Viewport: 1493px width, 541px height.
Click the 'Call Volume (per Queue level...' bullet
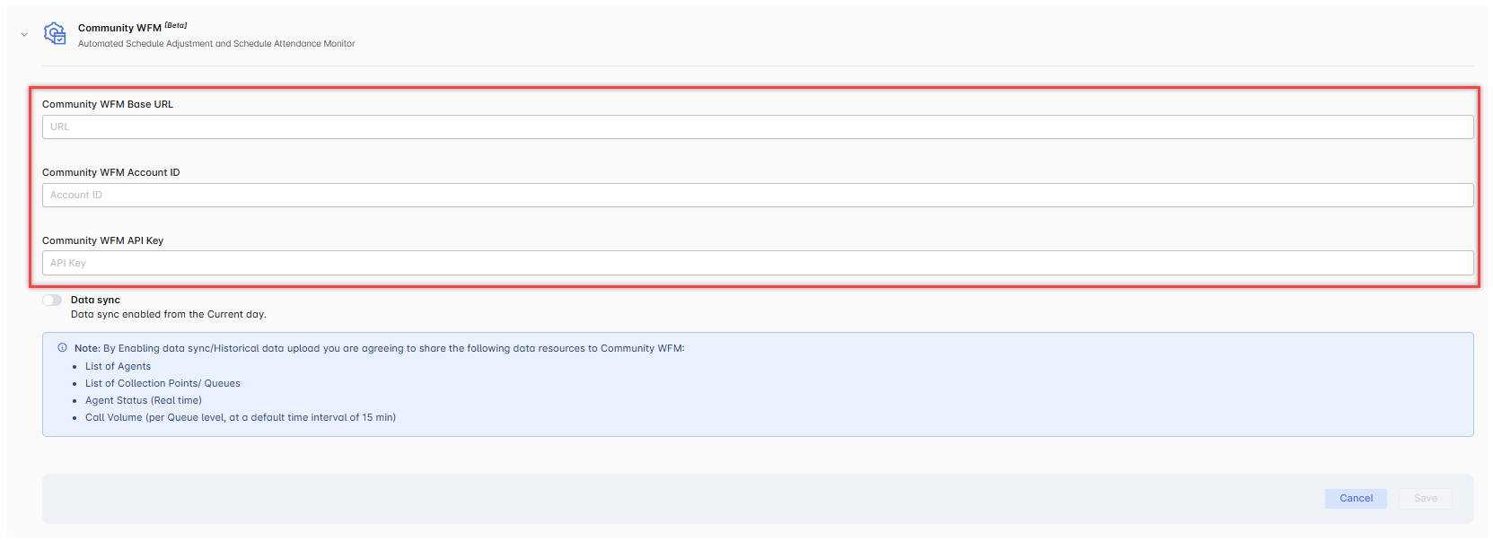point(241,417)
